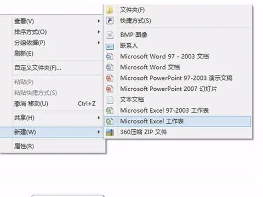Expand the 新建(W) submenu arrow
The height and width of the screenshot is (197, 263).
click(x=99, y=132)
